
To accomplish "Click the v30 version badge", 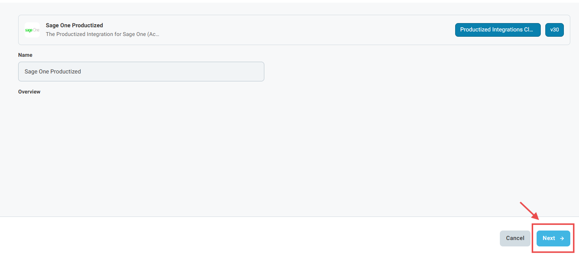I will [554, 30].
